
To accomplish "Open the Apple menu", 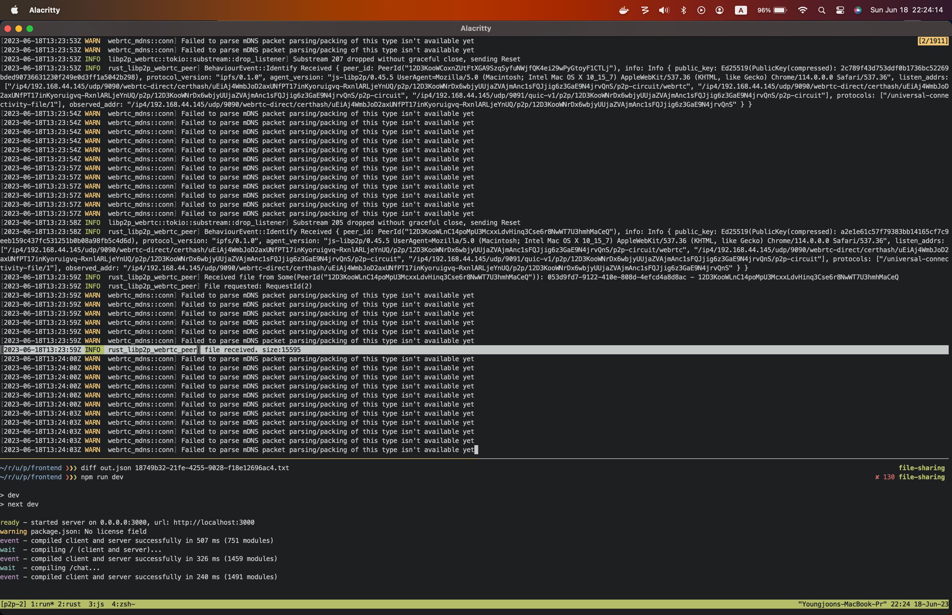I will tap(14, 10).
